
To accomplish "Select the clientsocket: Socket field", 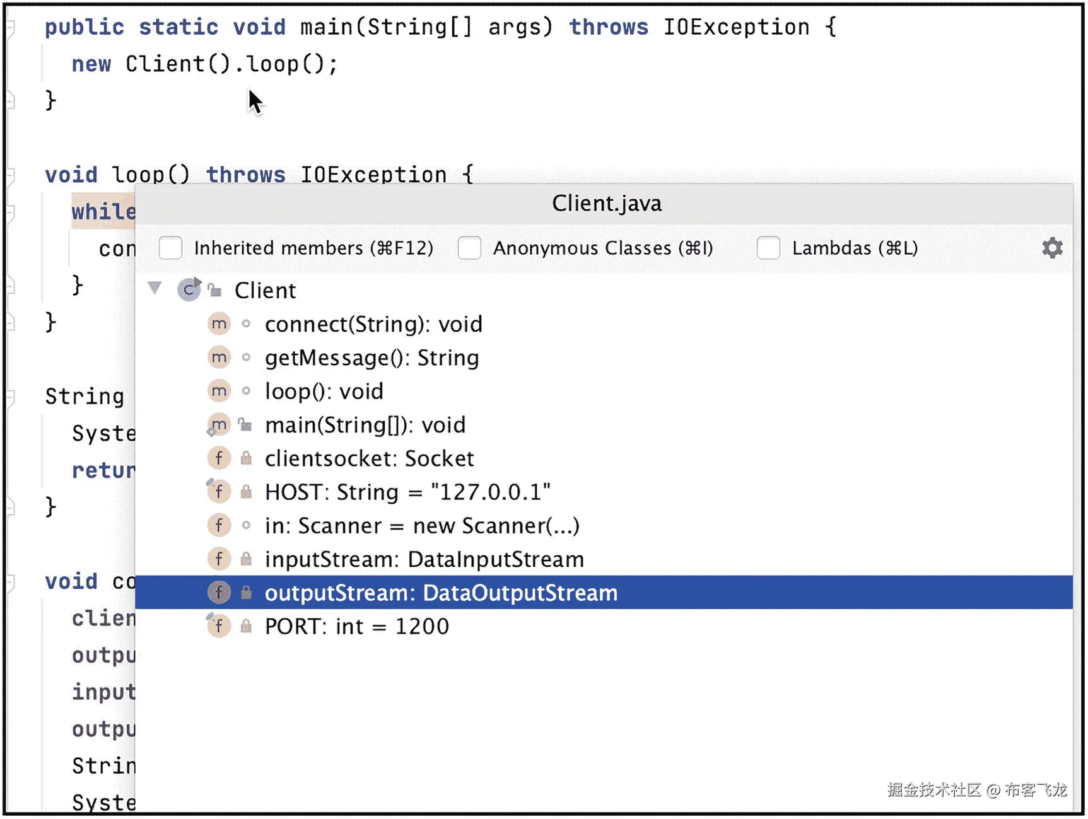I will tap(604, 458).
